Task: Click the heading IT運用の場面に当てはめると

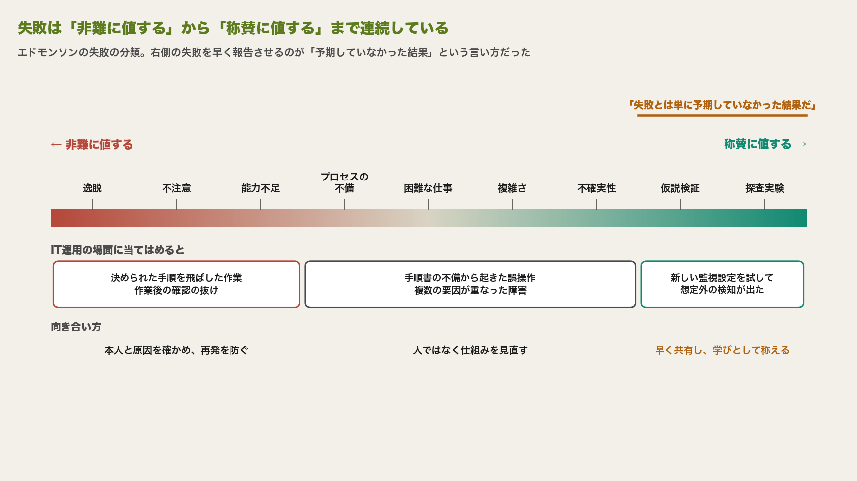Action: tap(118, 250)
